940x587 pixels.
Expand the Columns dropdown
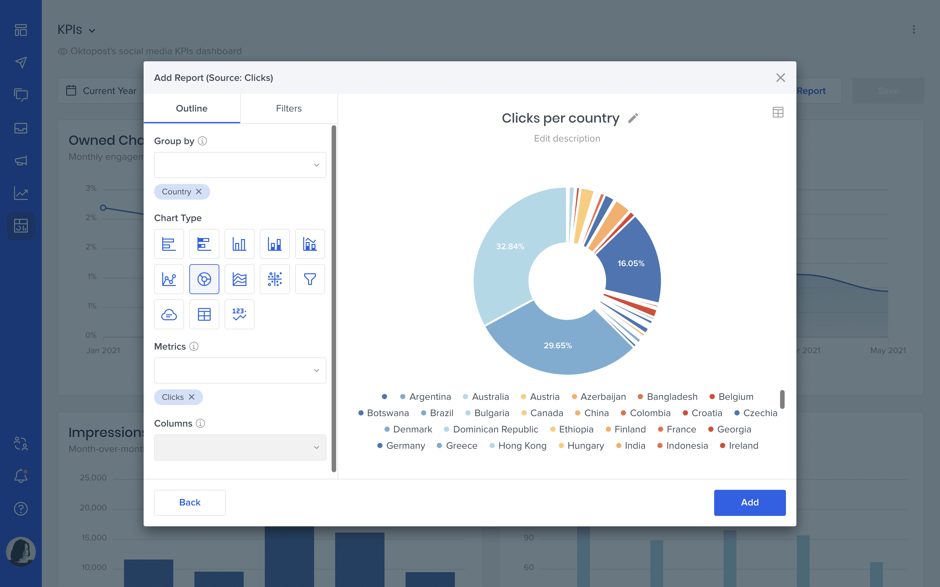pos(240,447)
